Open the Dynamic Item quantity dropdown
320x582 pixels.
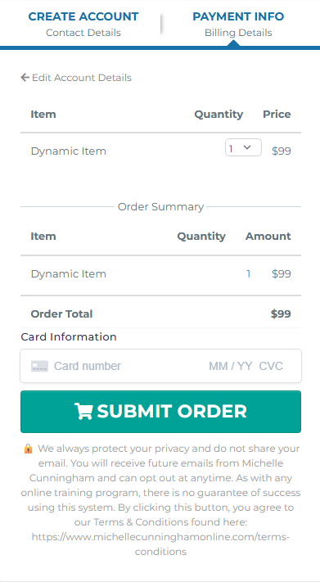pos(243,147)
